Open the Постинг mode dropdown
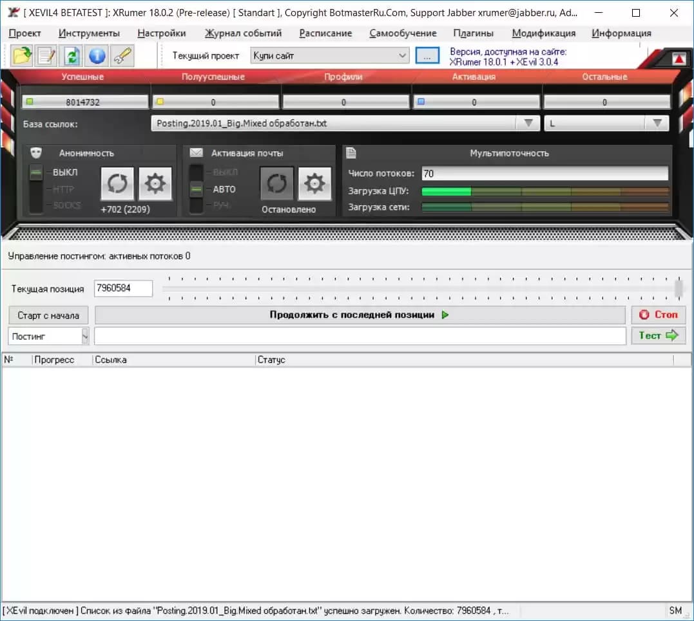 (x=85, y=337)
